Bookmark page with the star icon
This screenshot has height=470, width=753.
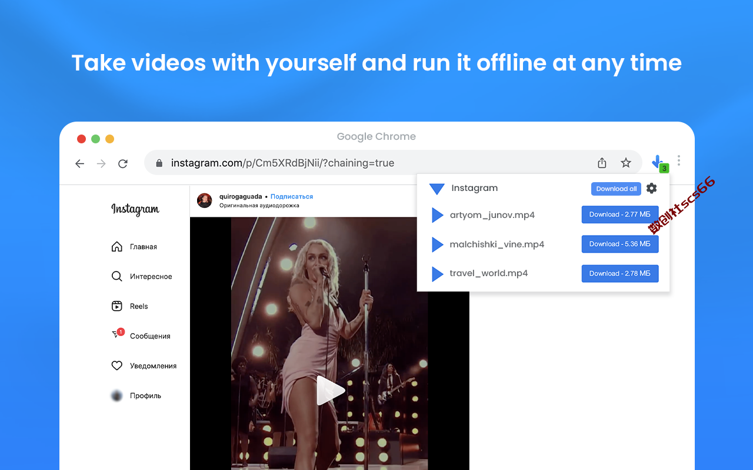point(626,163)
